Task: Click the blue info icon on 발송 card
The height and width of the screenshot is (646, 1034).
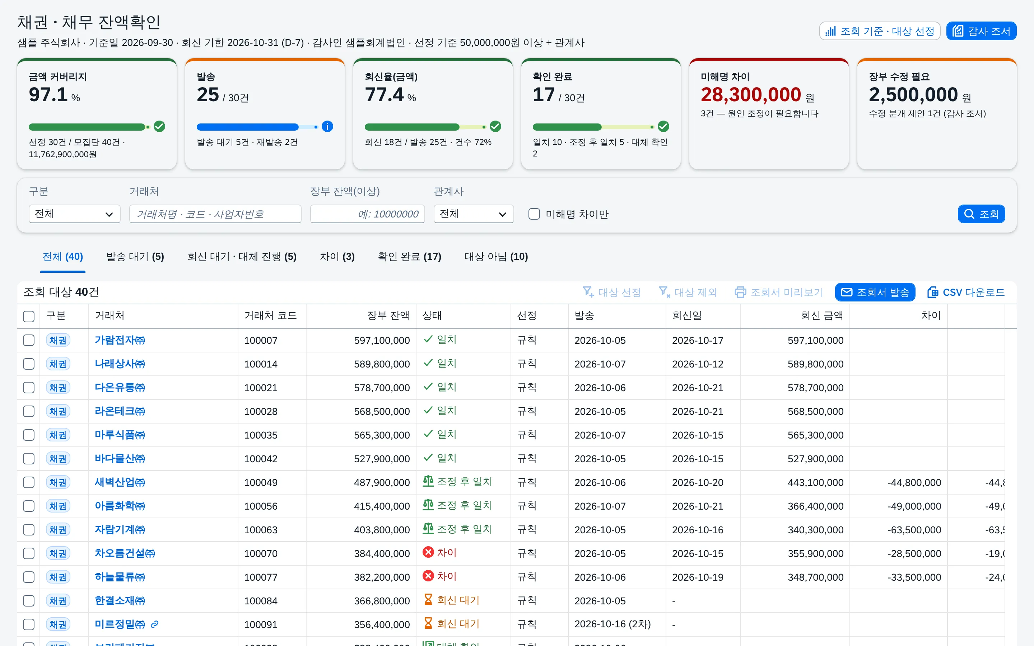Action: [327, 126]
